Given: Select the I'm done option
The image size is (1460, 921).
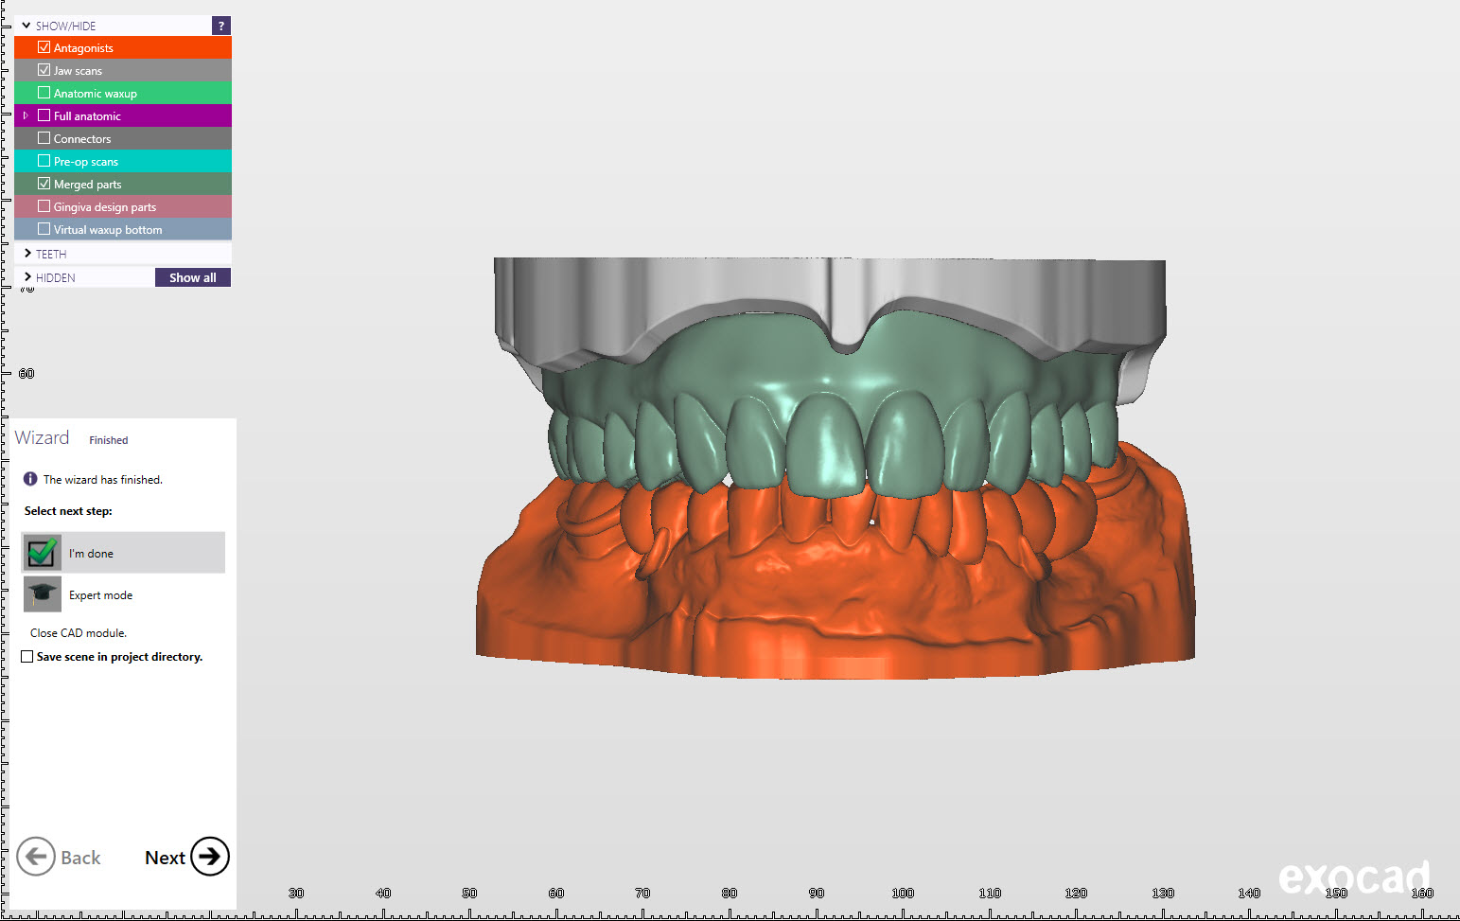Looking at the screenshot, I should (x=123, y=553).
